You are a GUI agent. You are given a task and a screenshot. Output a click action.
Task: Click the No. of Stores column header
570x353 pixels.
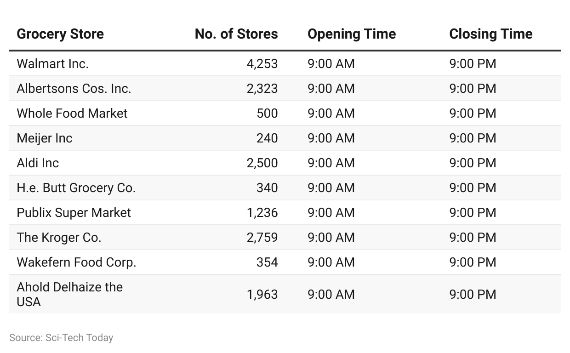pos(236,34)
